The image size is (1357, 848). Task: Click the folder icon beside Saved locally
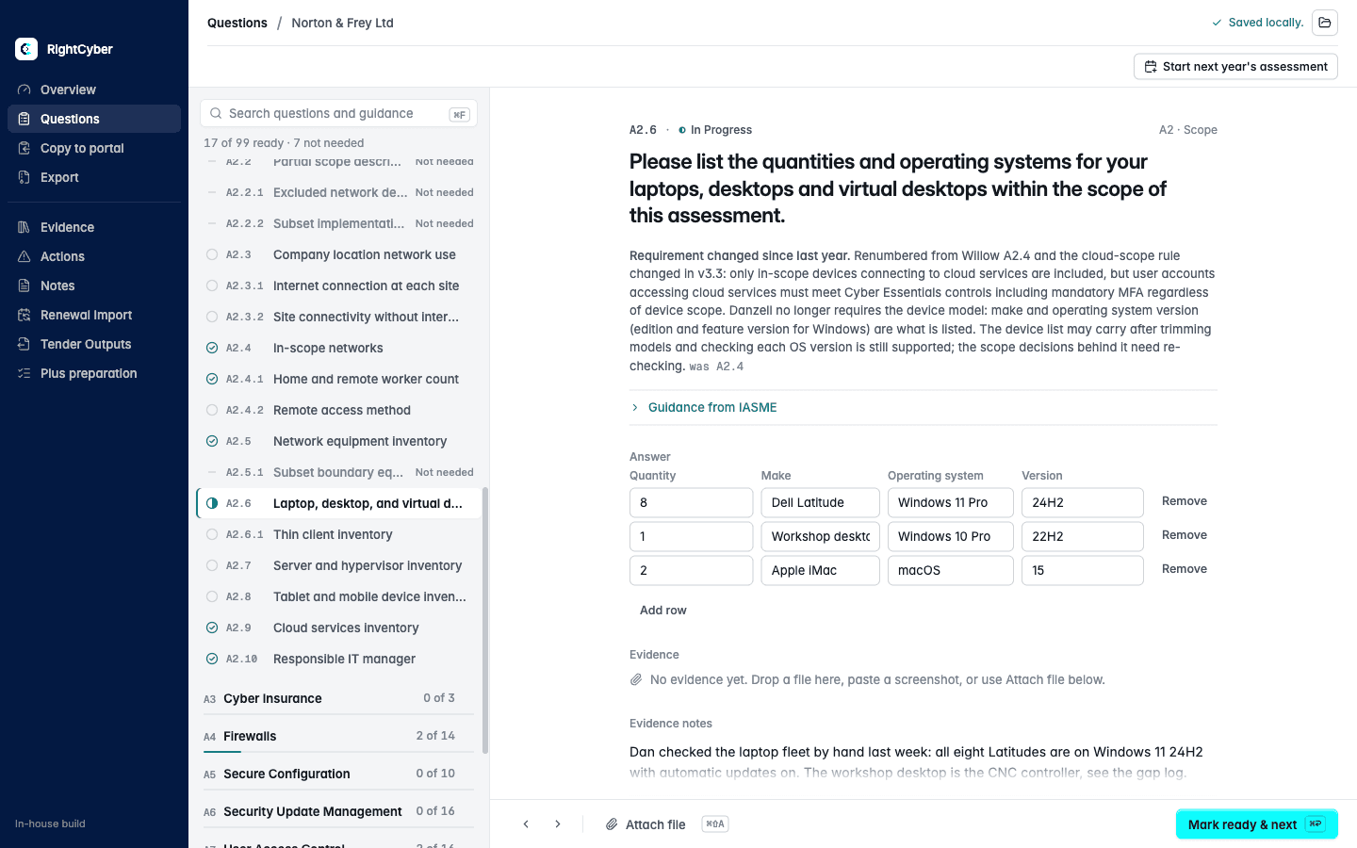(1325, 23)
